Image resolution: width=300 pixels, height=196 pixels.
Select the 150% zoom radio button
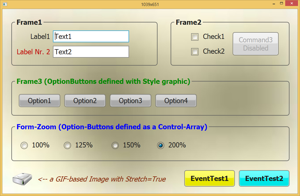tap(115, 145)
